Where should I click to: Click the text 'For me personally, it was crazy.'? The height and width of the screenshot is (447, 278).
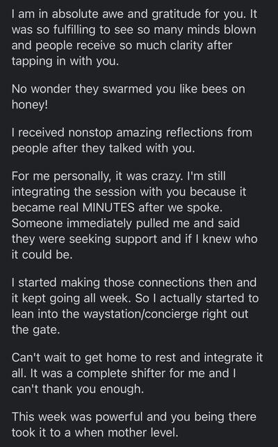click(x=97, y=176)
